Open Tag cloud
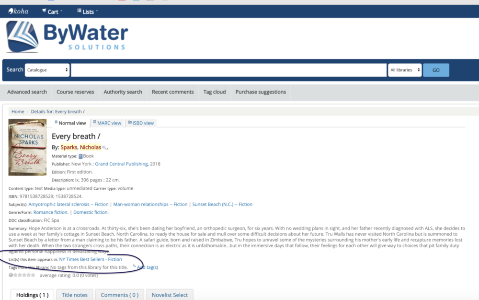 click(215, 92)
